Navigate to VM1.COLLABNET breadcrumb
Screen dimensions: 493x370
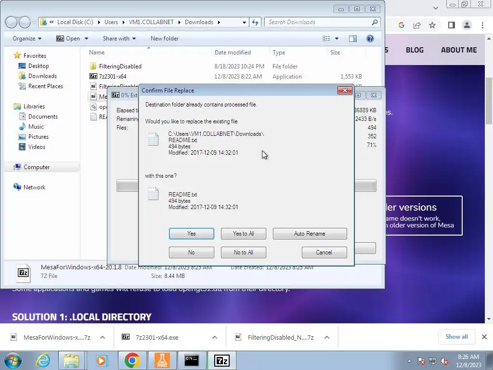[x=151, y=22]
